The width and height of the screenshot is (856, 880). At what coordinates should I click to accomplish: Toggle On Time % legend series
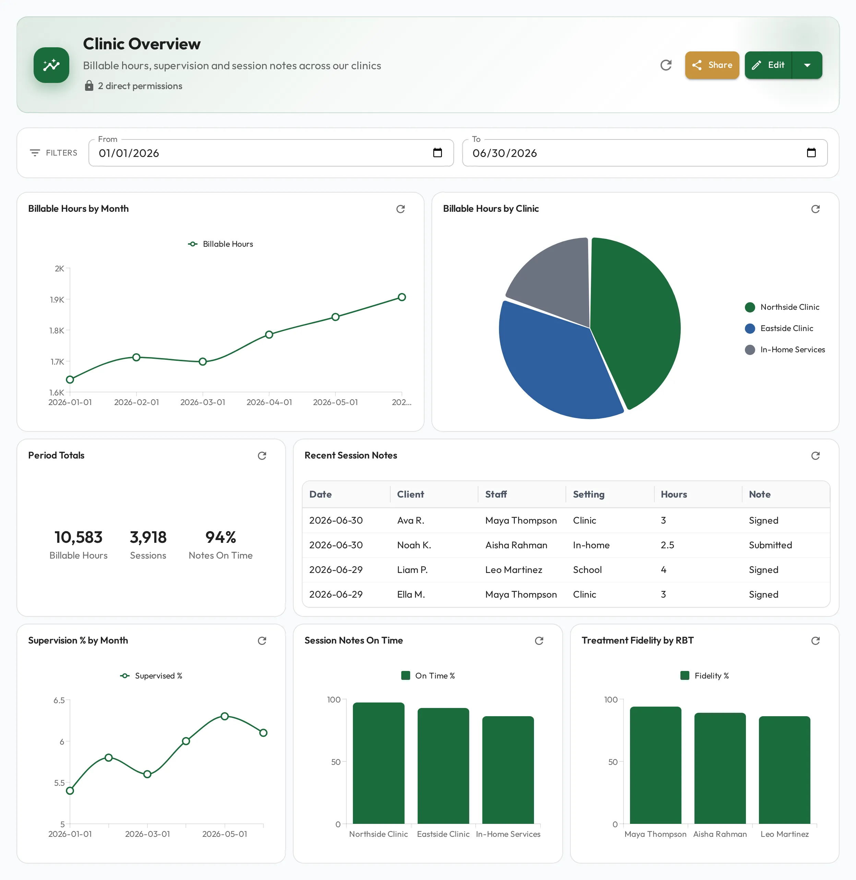tap(428, 676)
